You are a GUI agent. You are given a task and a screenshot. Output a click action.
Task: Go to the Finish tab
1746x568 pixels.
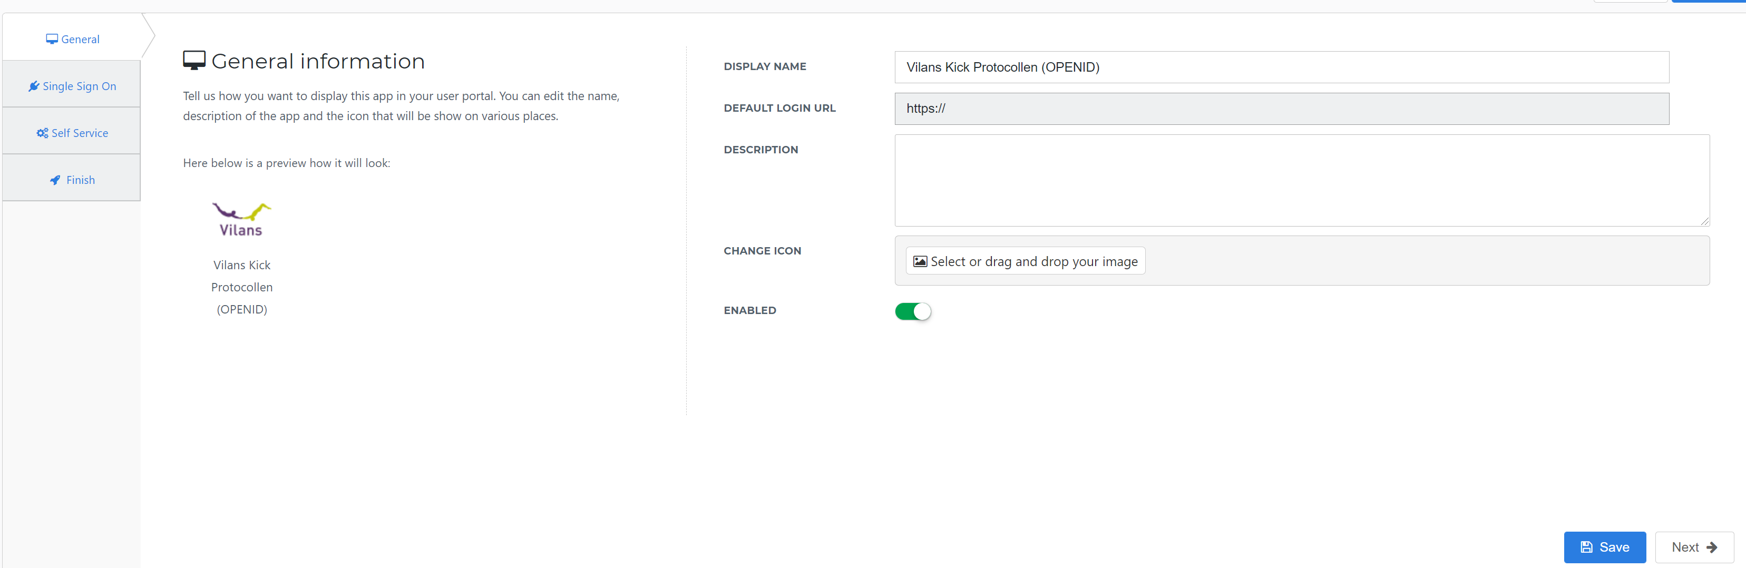click(72, 180)
